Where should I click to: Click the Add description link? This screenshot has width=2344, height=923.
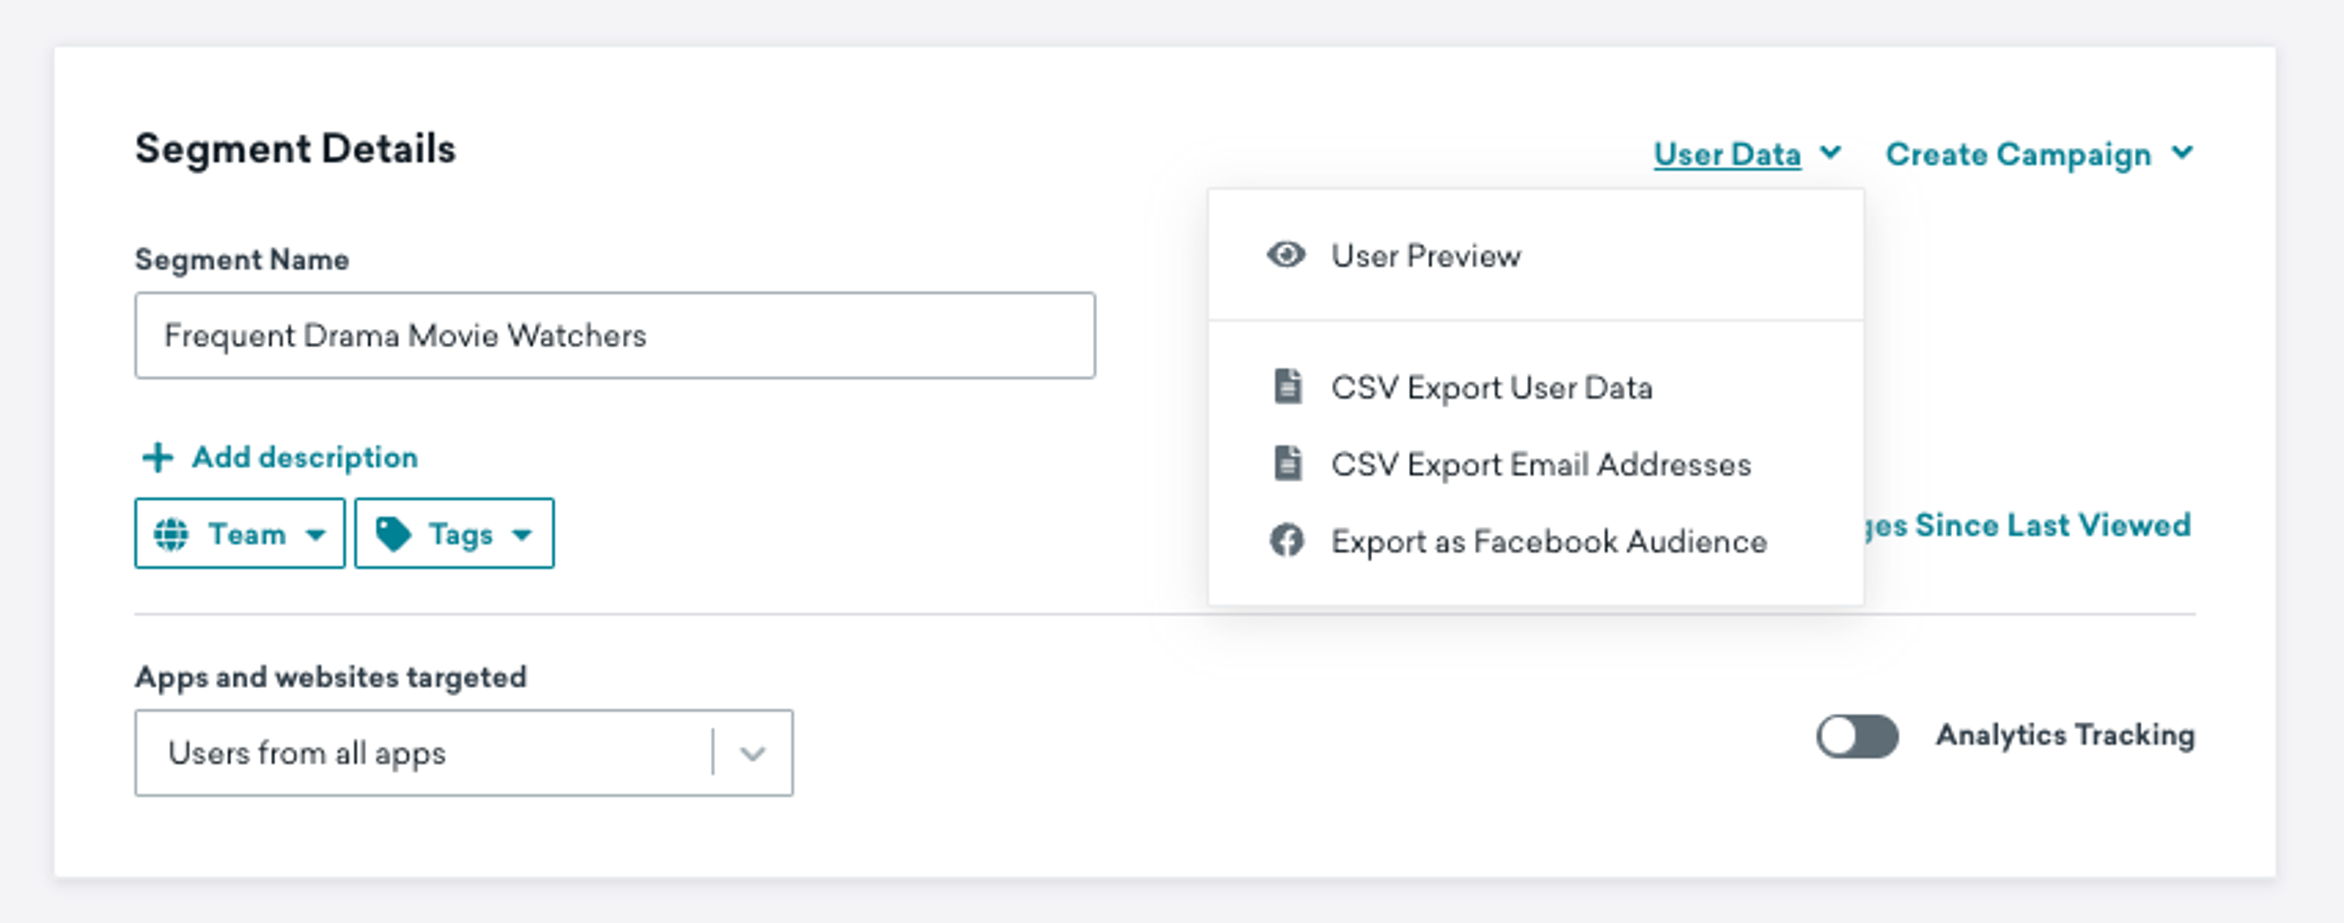(x=305, y=458)
